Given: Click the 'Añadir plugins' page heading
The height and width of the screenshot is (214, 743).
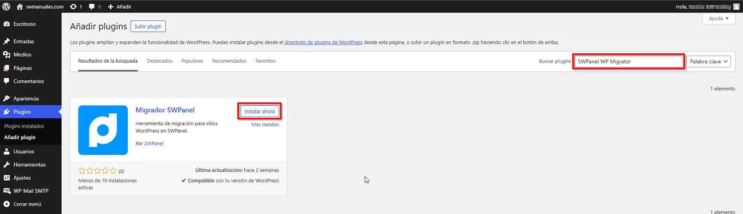Looking at the screenshot, I should pos(98,26).
